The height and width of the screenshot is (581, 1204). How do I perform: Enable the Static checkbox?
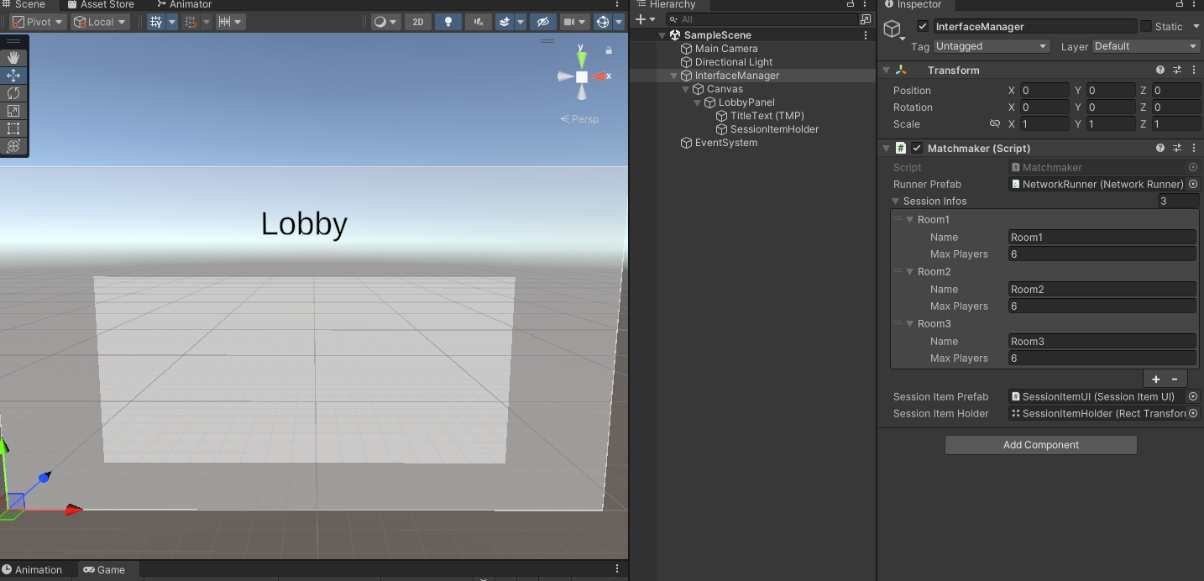[x=1145, y=26]
